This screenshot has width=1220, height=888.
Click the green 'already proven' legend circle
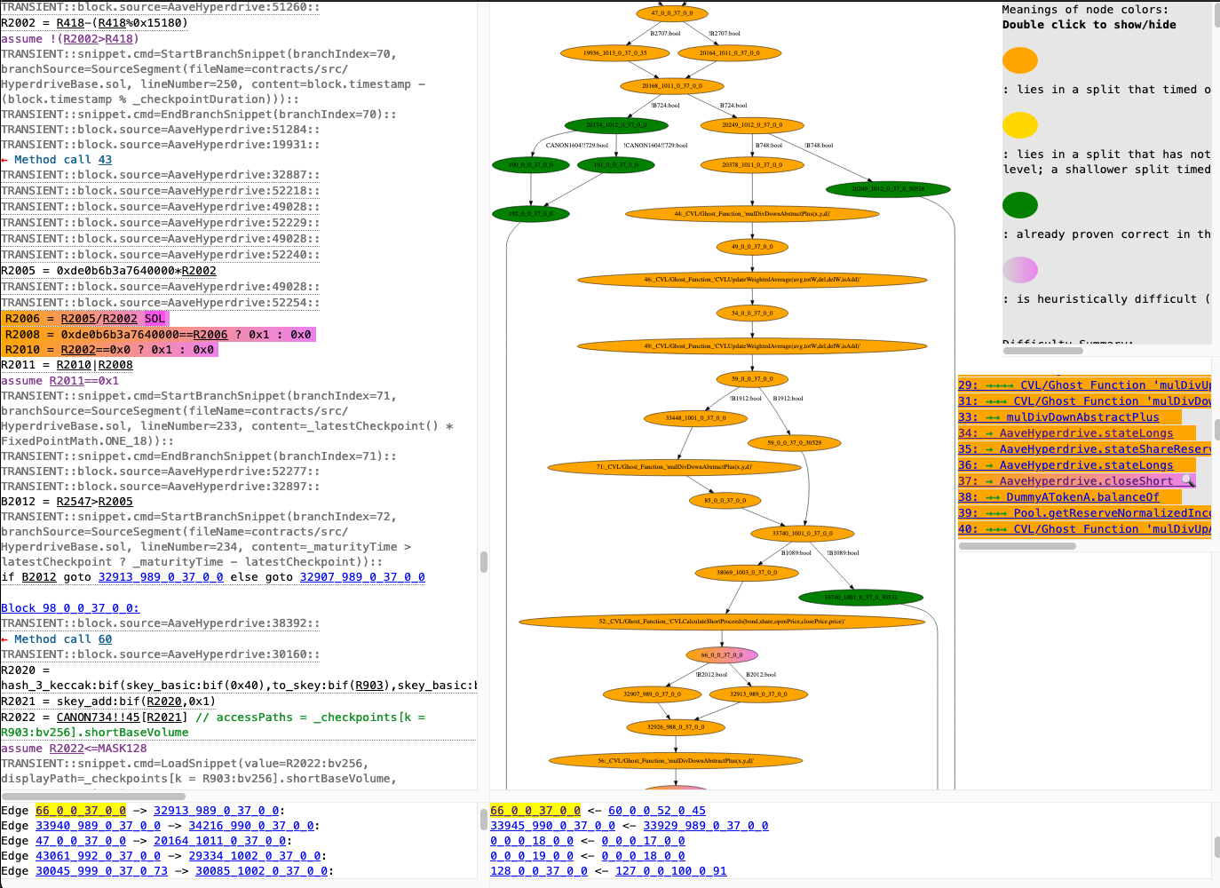1019,205
